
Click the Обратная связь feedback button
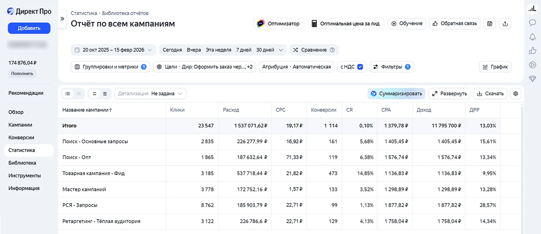click(455, 24)
